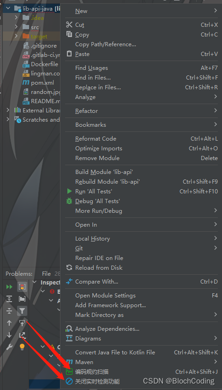Screen dimensions: 222x390
Task: Choose Reformat Code
Action: tap(141, 138)
